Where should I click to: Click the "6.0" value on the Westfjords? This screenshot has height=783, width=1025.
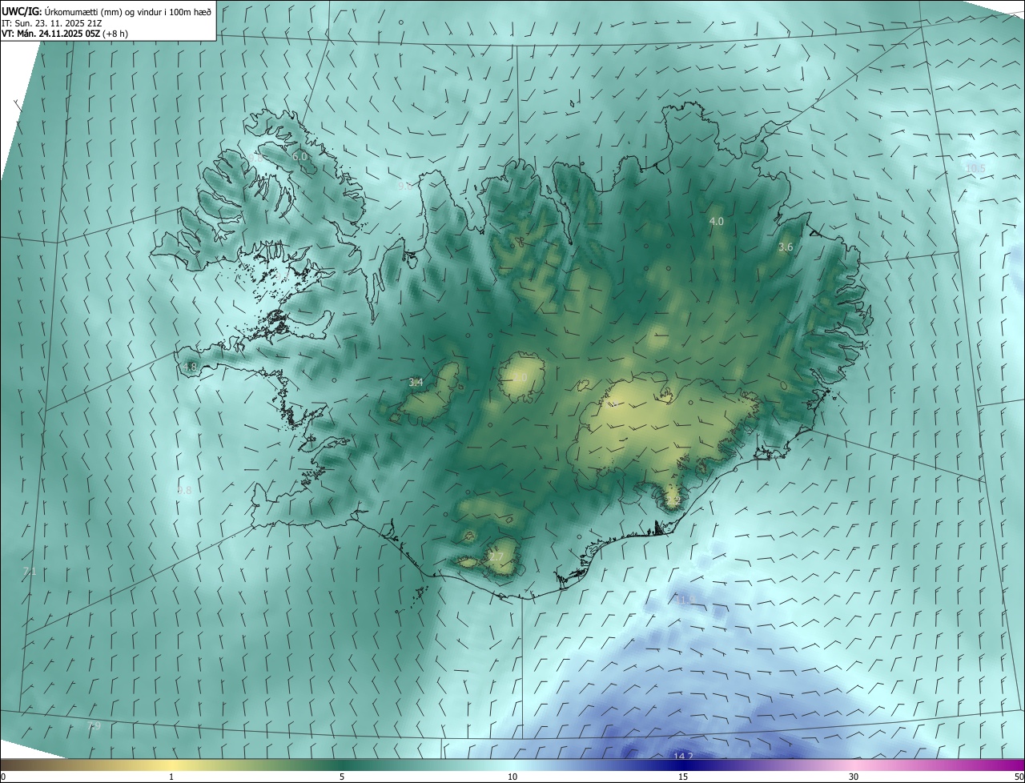(299, 157)
